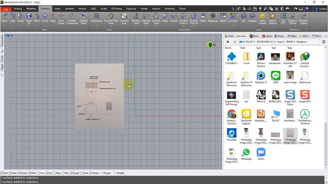Select the Dynamic Flow Crv tool

183,19
